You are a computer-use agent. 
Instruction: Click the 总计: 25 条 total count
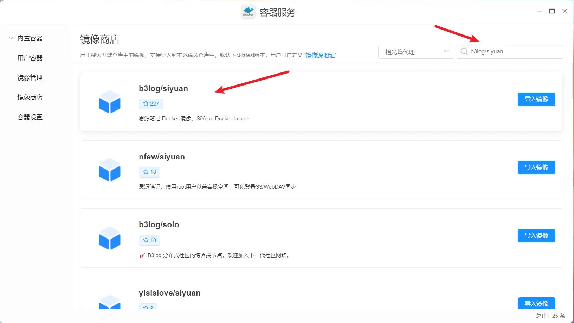550,316
